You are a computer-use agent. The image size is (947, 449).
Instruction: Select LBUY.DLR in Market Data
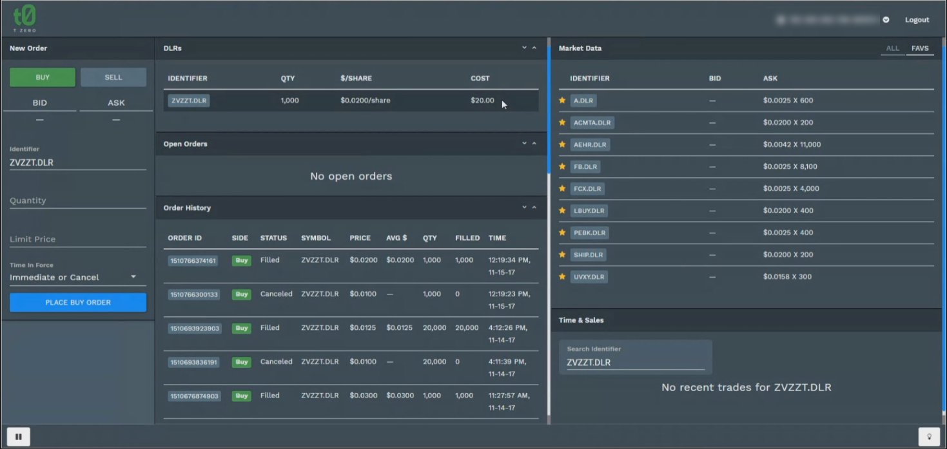pos(589,211)
